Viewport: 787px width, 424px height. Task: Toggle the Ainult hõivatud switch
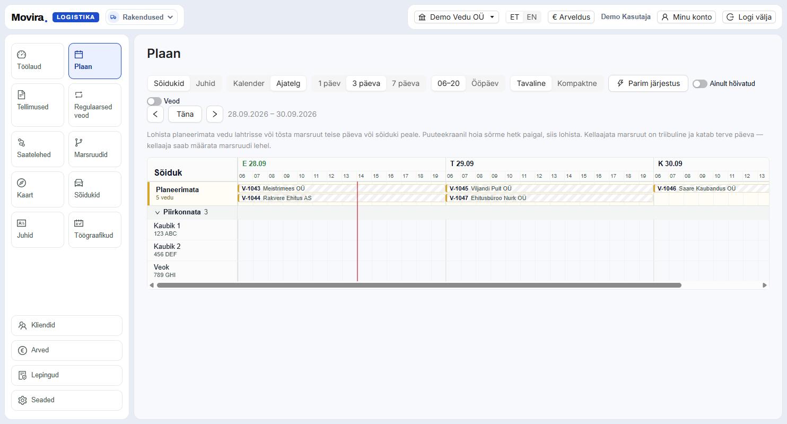coord(700,84)
